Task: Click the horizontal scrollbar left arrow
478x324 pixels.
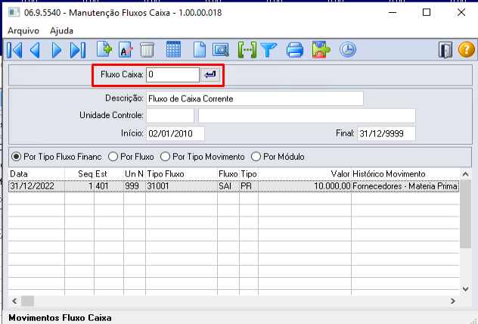Action: [14, 301]
